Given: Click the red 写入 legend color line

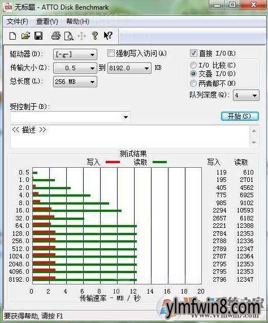Looking at the screenshot, I should click(113, 162).
